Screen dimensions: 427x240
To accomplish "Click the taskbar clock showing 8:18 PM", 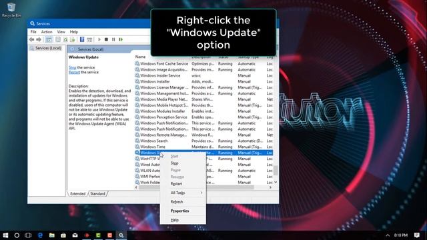I will [400, 235].
